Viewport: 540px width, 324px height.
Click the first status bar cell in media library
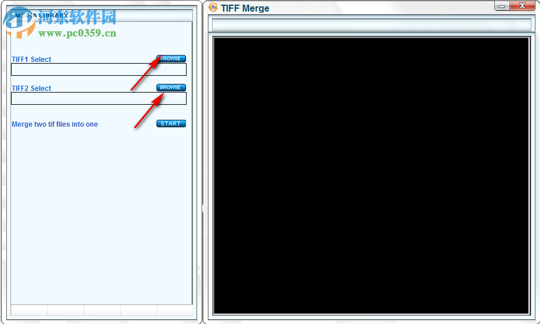tap(30, 310)
